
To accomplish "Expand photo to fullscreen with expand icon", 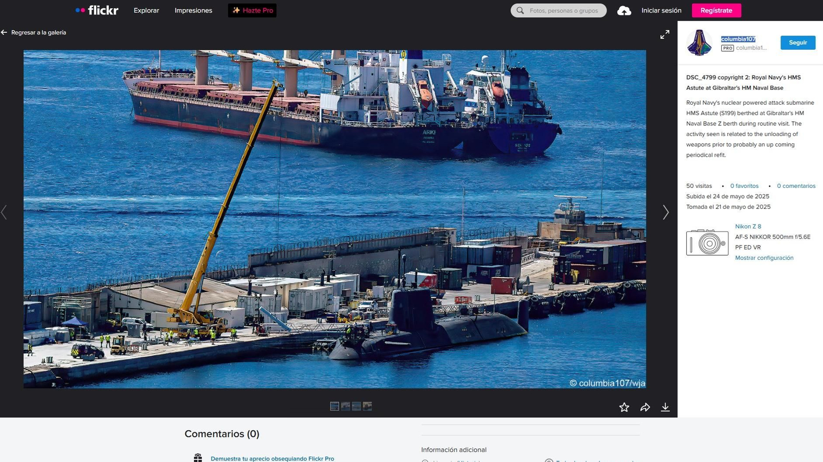I will click(665, 34).
